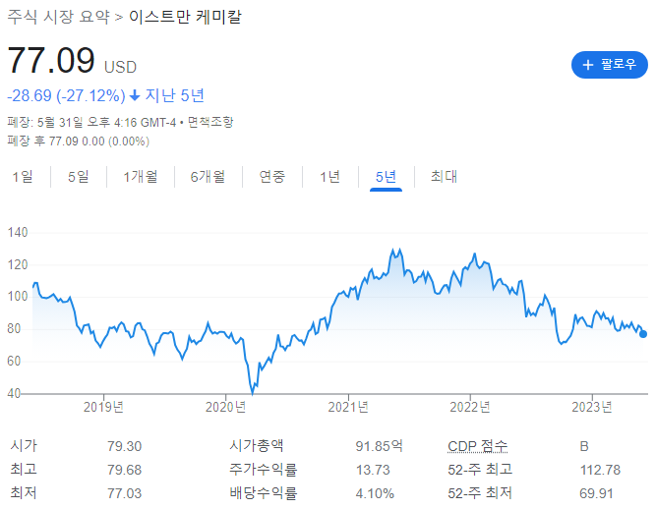Click the 배당수익률 label
The width and height of the screenshot is (656, 509).
264,493
